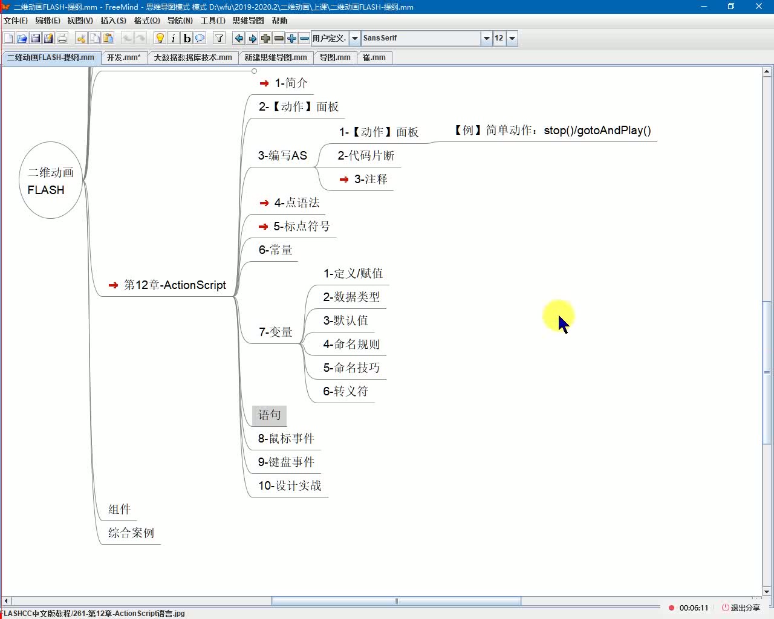Open the SansSerif font dropdown
This screenshot has width=774, height=619.
pos(487,38)
